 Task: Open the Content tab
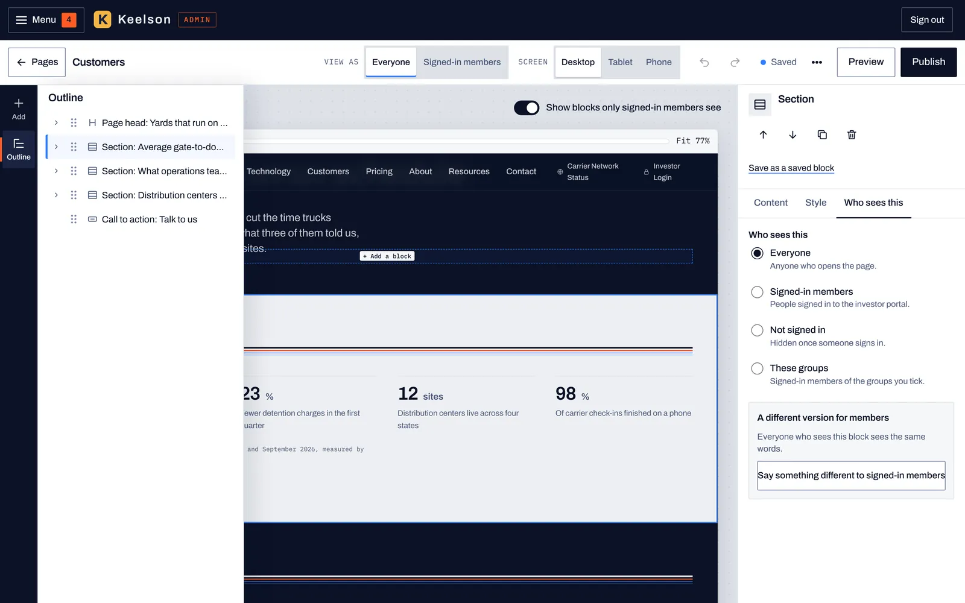pos(770,203)
